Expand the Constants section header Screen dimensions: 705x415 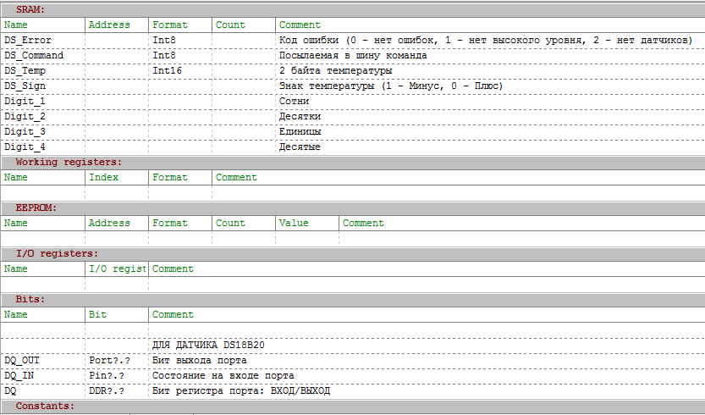[x=45, y=407]
